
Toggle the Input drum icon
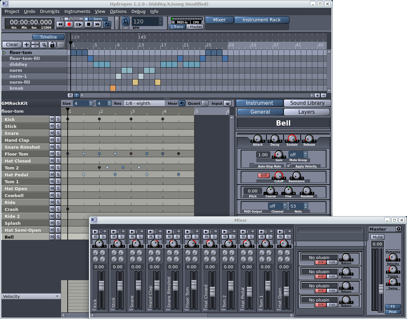tap(227, 103)
